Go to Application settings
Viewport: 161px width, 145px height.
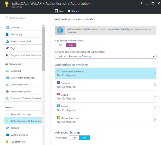pyautogui.click(x=23, y=114)
